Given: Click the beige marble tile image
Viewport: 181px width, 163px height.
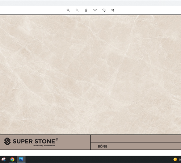Looking at the screenshot, I should 90,75.
